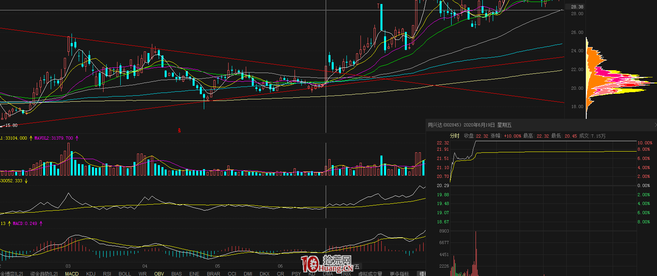Viewport: 657px width, 276px height.
Task: Open 更多指标 for more indicators
Action: point(399,274)
